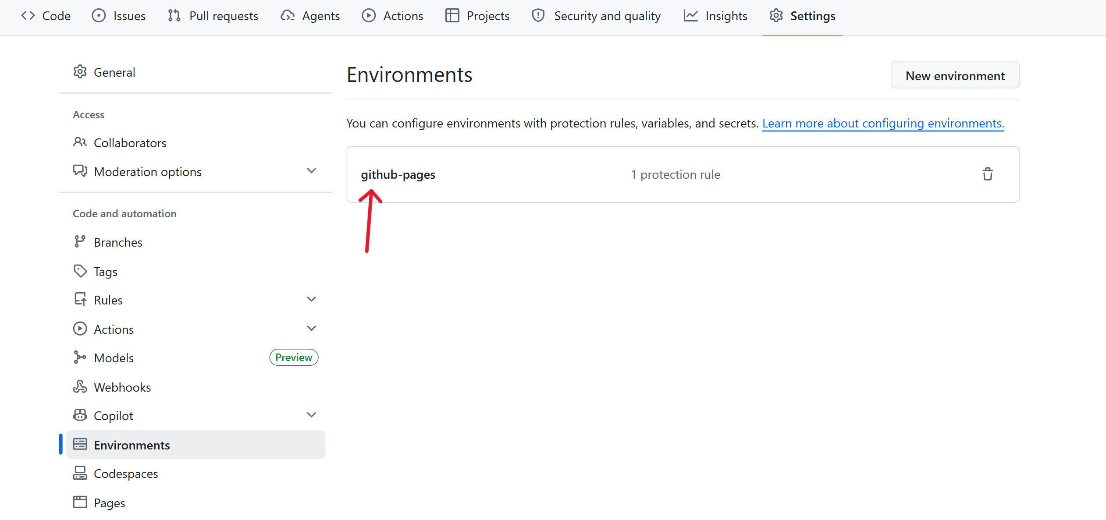Expand the Moderation options chevron
Viewport: 1106px width, 520px height.
[311, 171]
